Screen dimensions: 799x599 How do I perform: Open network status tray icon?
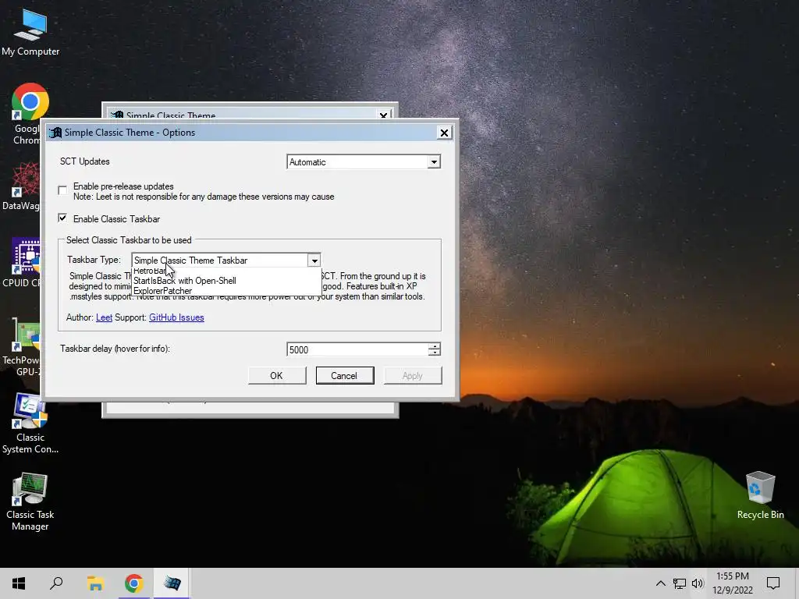[x=680, y=583]
